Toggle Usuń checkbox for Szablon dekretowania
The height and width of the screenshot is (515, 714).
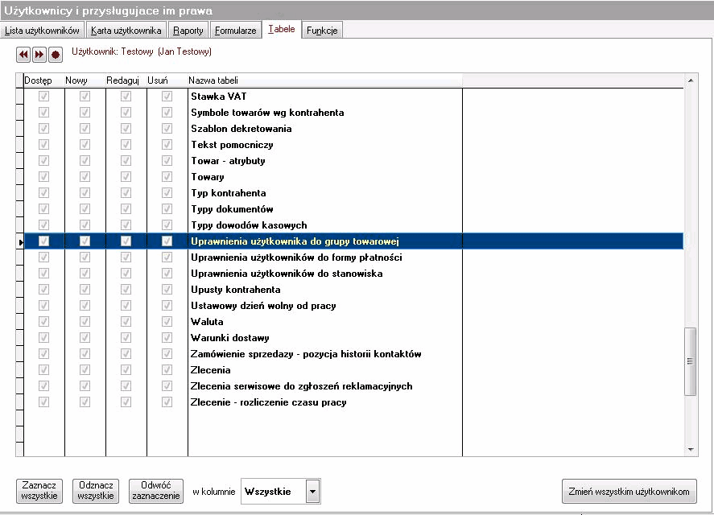coord(167,129)
